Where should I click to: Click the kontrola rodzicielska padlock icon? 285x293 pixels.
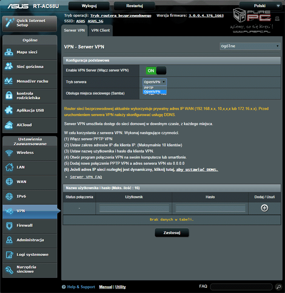tap(9, 95)
